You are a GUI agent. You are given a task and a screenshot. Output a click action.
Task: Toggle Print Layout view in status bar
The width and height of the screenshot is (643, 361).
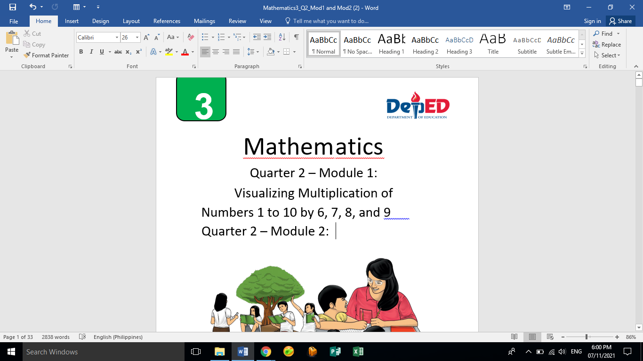point(532,337)
